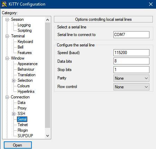Select the Window category
This screenshot has width=156, height=149.
(18, 58)
